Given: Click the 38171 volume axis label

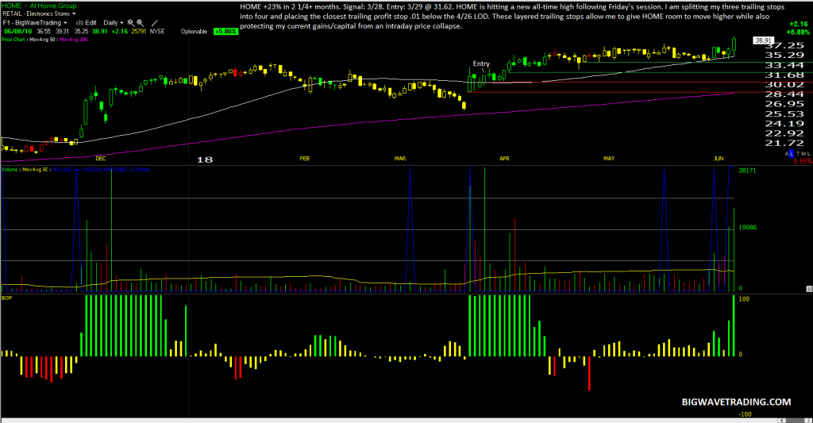Looking at the screenshot, I should (747, 171).
